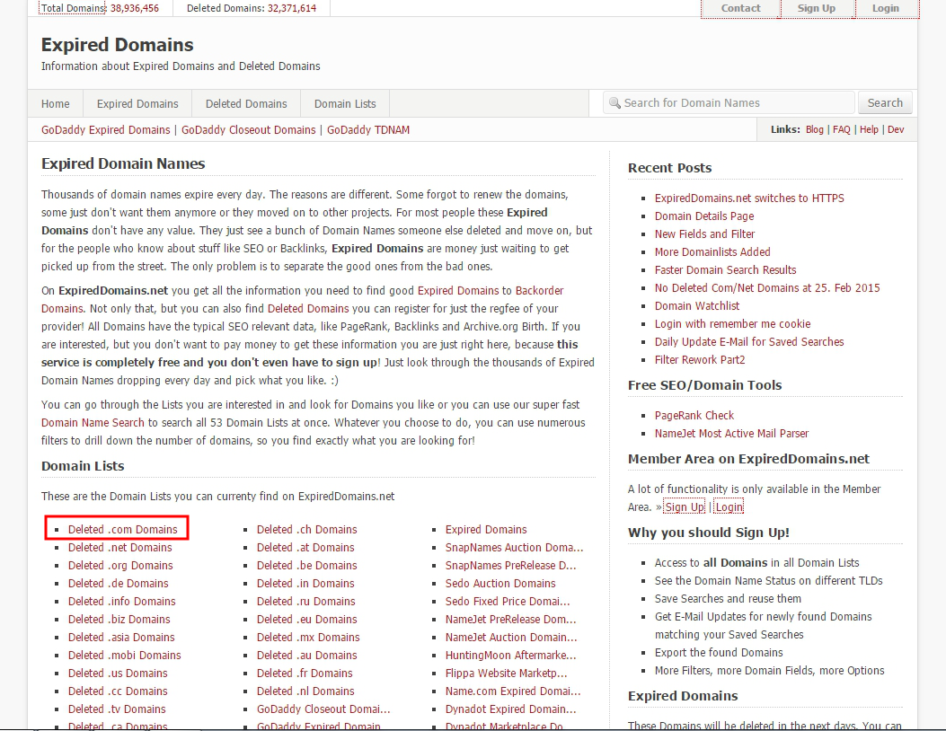Screen dimensions: 946x731
Task: Open the GoDaddy TDNAM link
Action: pos(368,129)
